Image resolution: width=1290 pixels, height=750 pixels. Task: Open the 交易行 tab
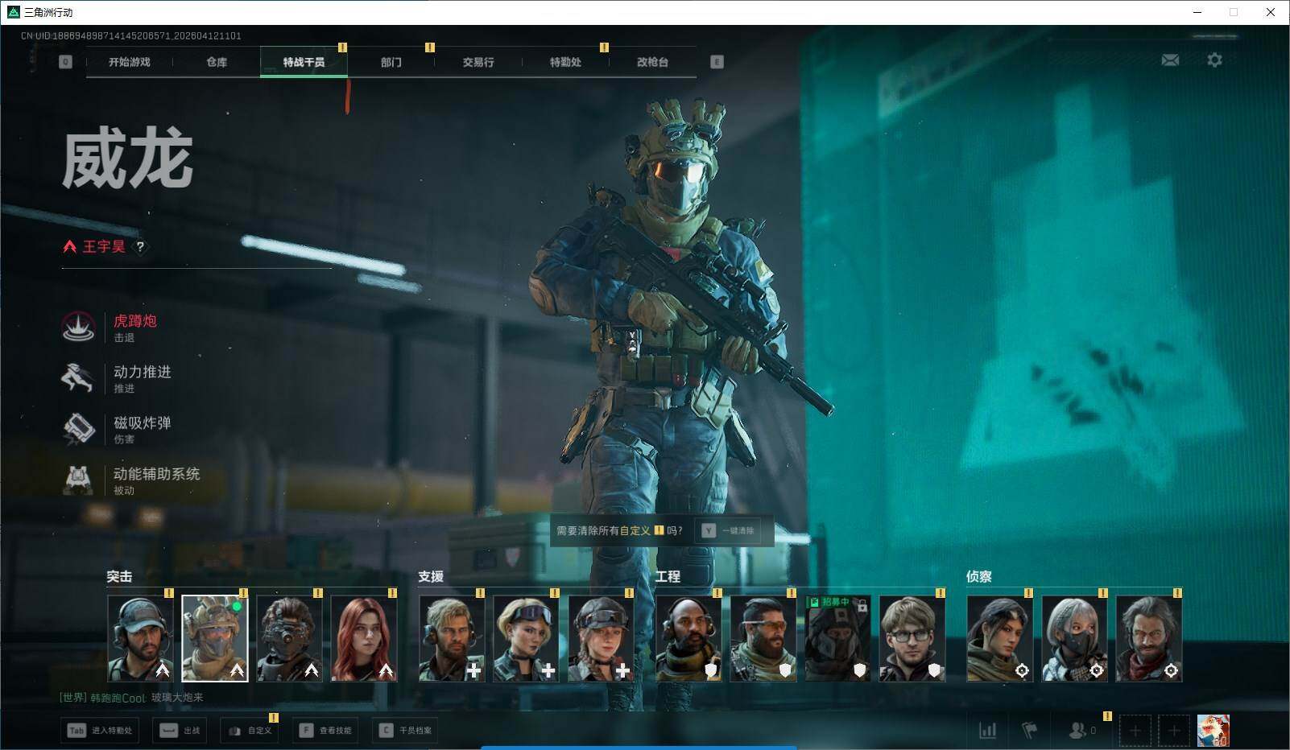[x=478, y=62]
